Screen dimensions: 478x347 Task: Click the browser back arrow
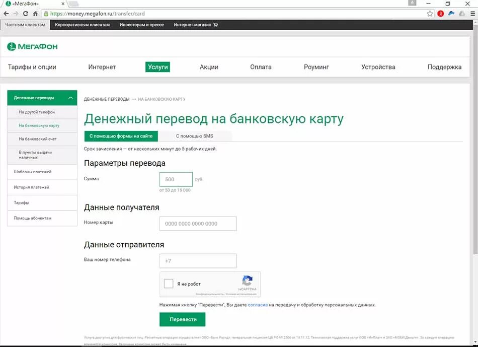6,14
